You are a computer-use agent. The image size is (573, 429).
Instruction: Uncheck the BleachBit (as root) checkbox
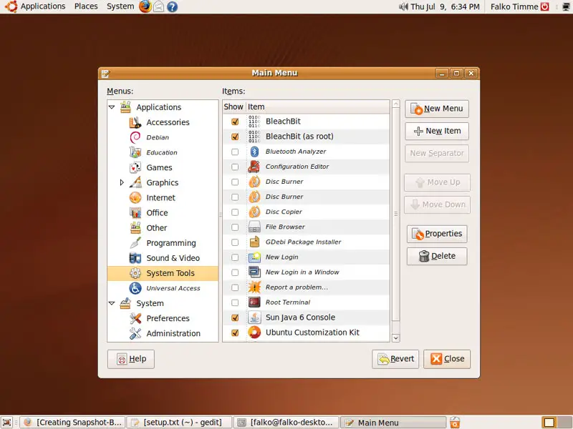235,137
